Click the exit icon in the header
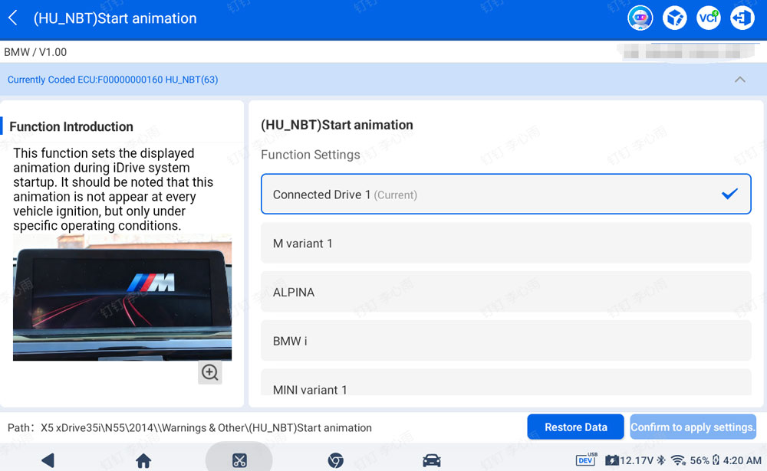 [x=742, y=18]
